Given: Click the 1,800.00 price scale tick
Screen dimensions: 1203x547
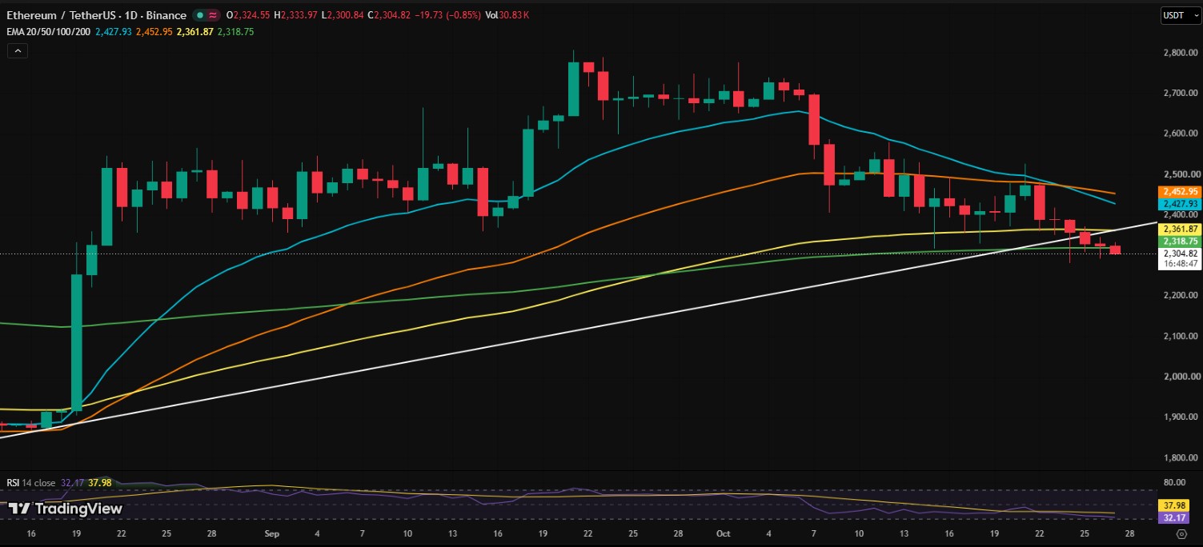Looking at the screenshot, I should tap(1179, 458).
